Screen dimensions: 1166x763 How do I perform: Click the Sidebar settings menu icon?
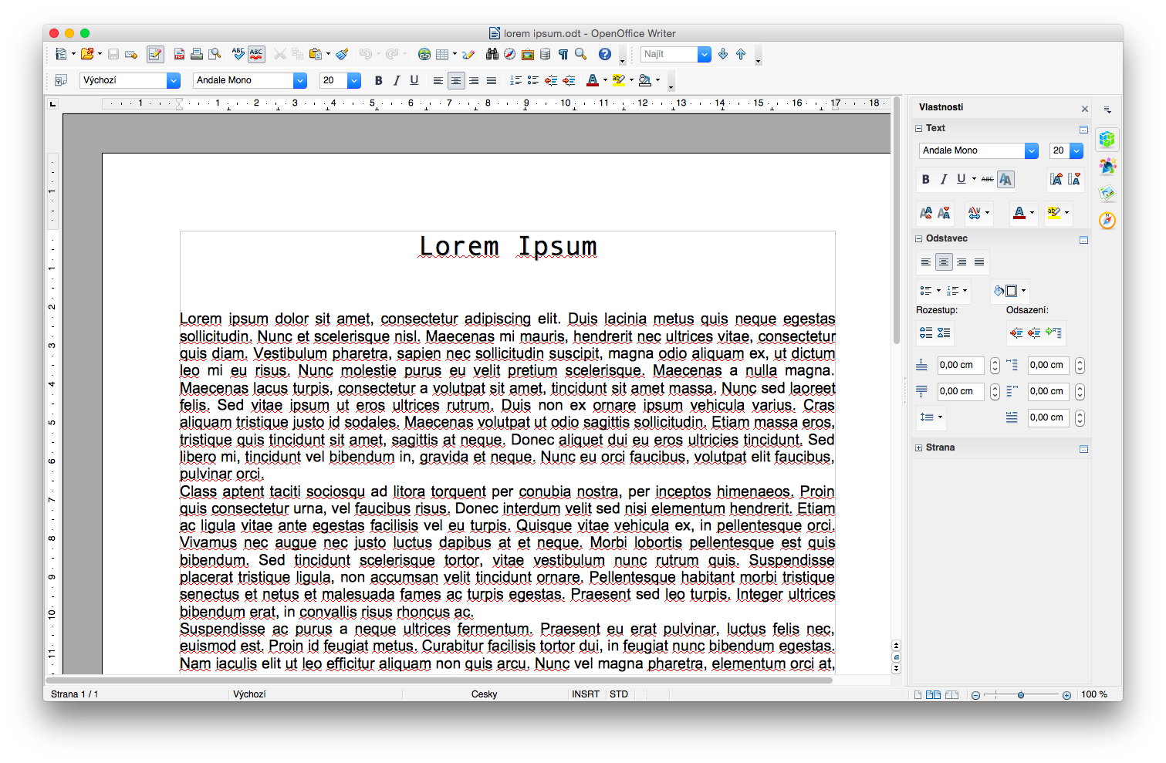(x=1107, y=110)
